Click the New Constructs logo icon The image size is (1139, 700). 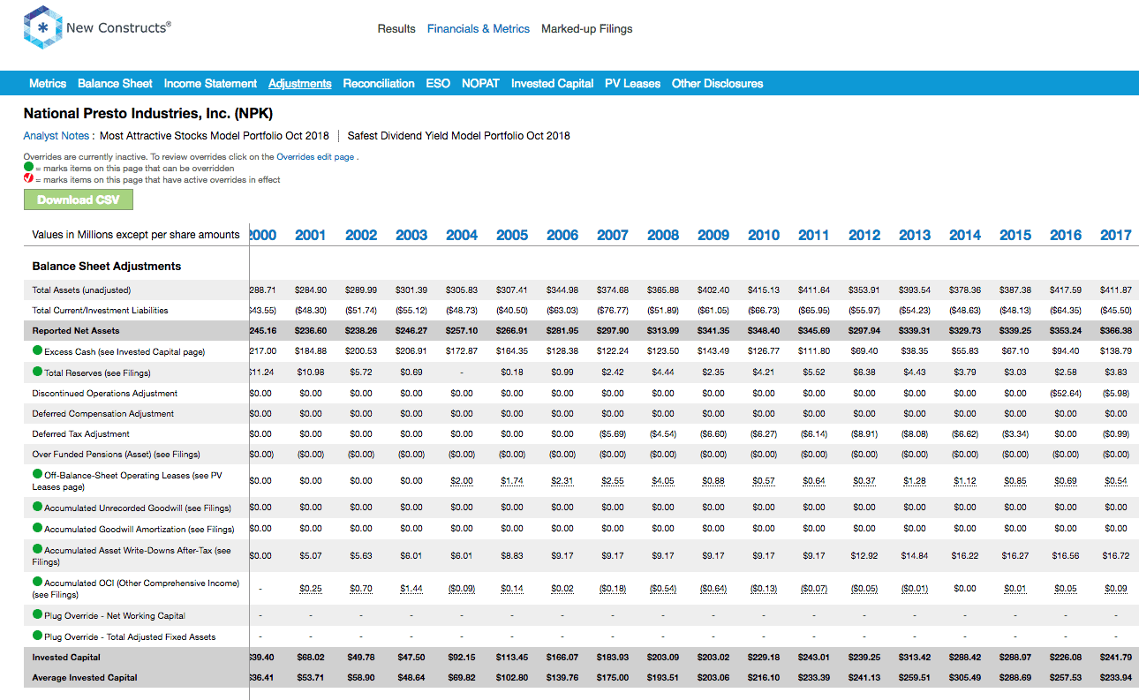pos(41,29)
